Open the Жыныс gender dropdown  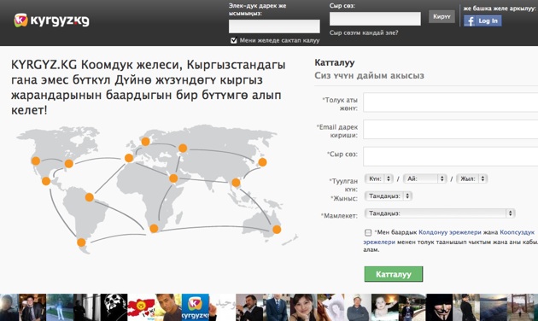[389, 196]
